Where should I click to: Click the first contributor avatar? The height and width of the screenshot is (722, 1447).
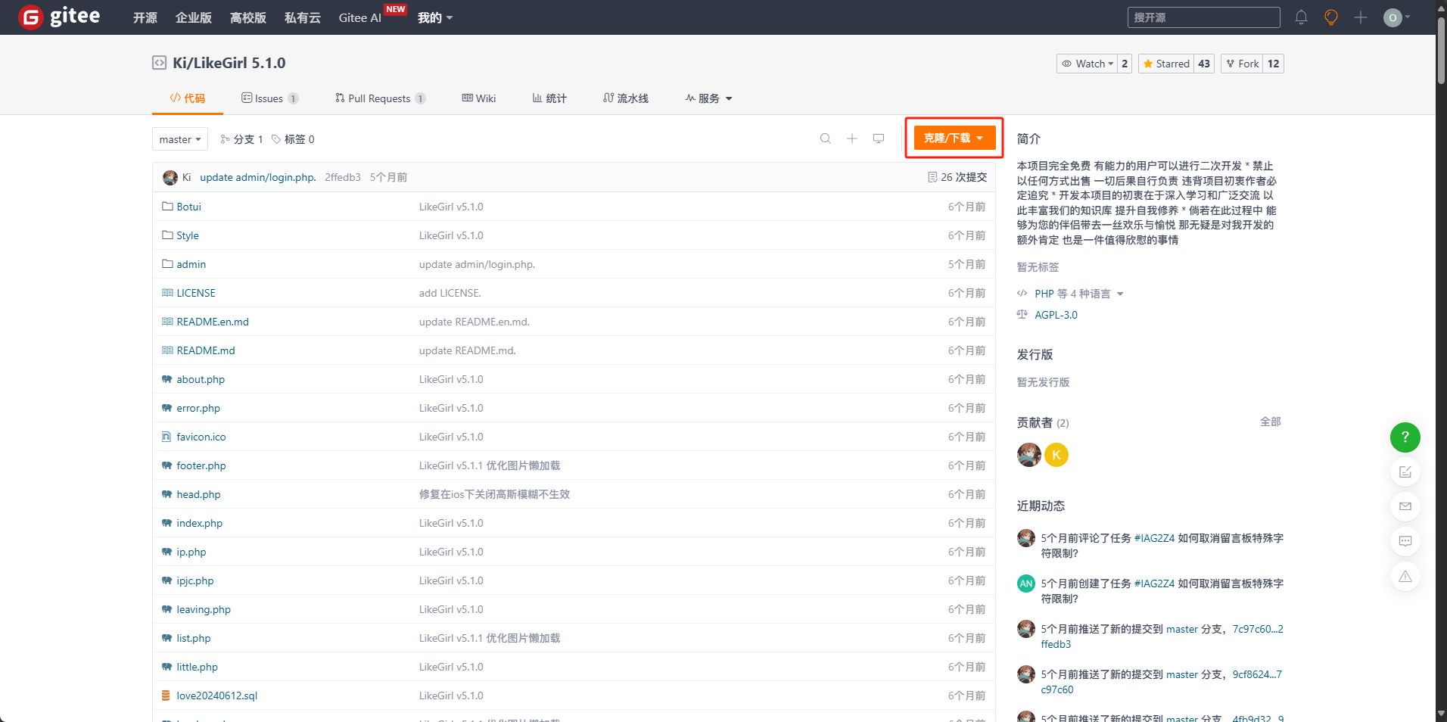[x=1028, y=455]
